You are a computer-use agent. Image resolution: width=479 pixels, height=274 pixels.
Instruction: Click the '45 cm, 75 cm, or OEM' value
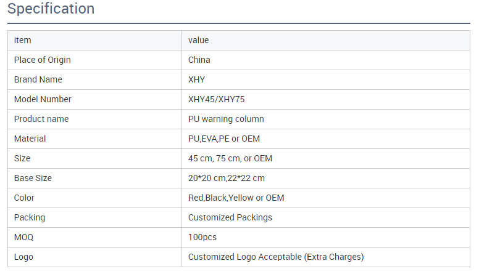(x=230, y=158)
